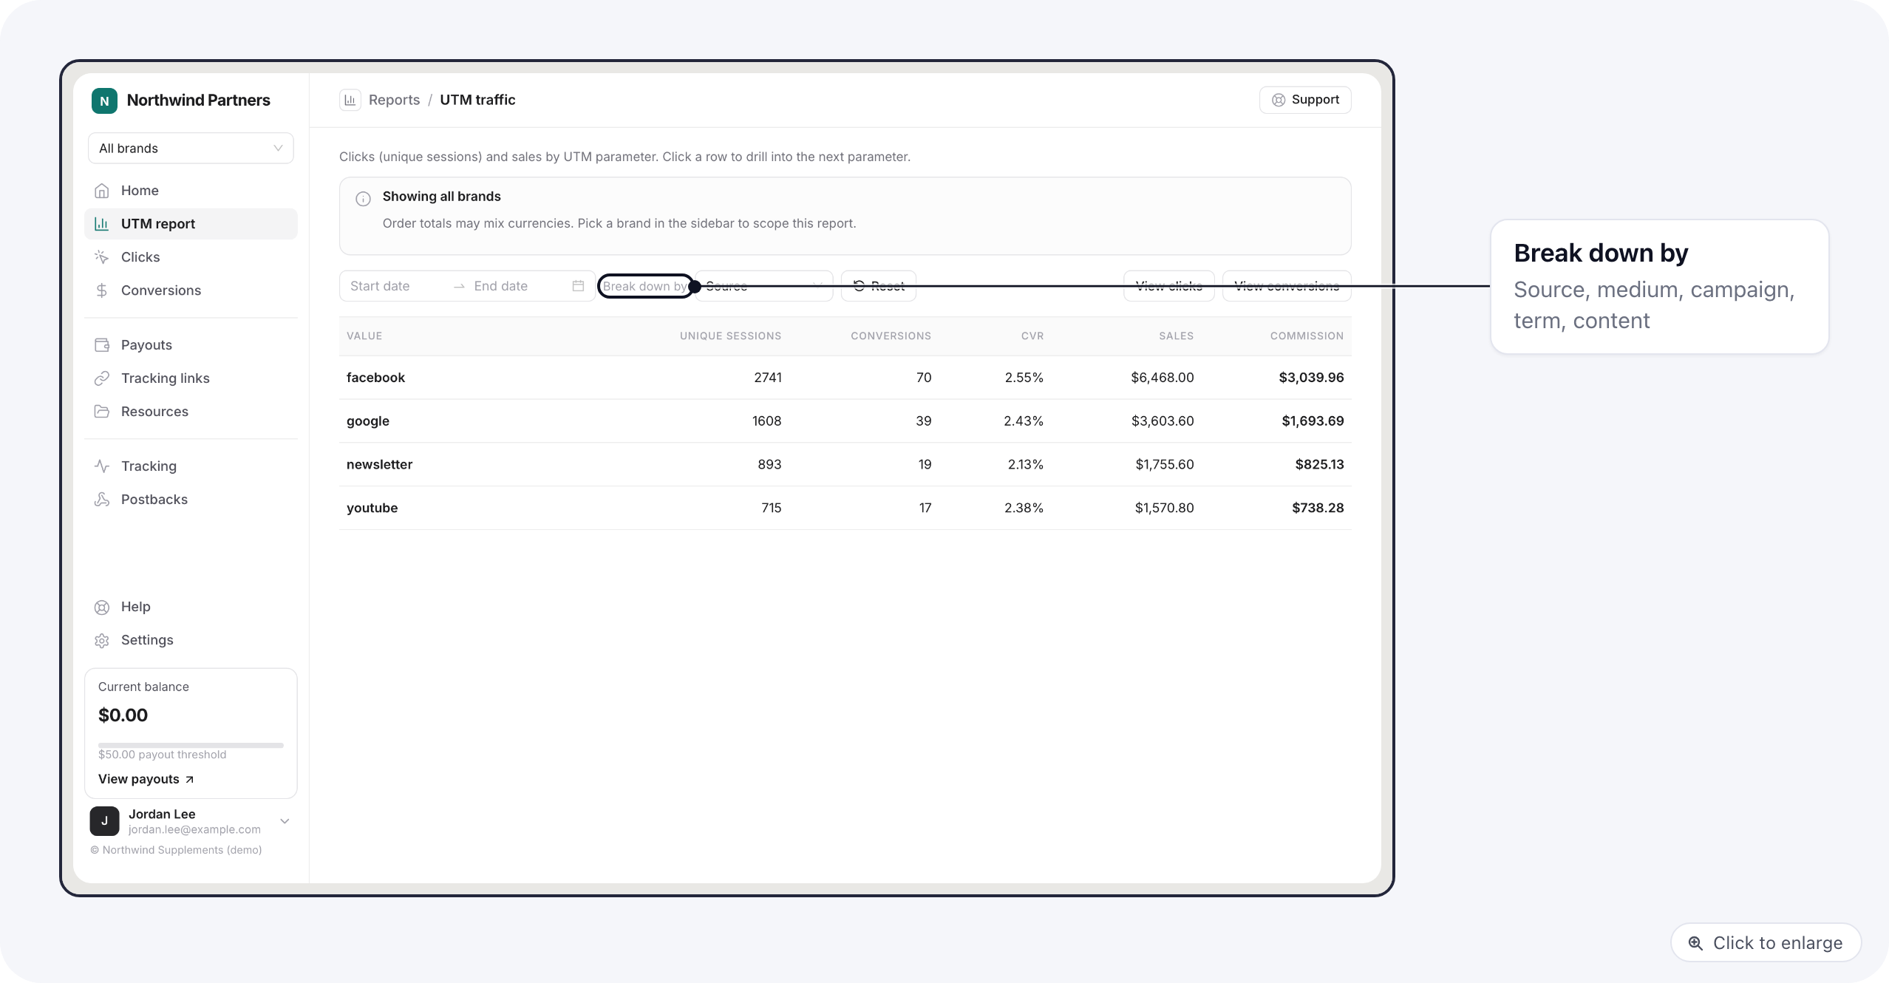Click the Reports chart icon in breadcrumb
Viewport: 1889px width, 983px height.
[350, 100]
